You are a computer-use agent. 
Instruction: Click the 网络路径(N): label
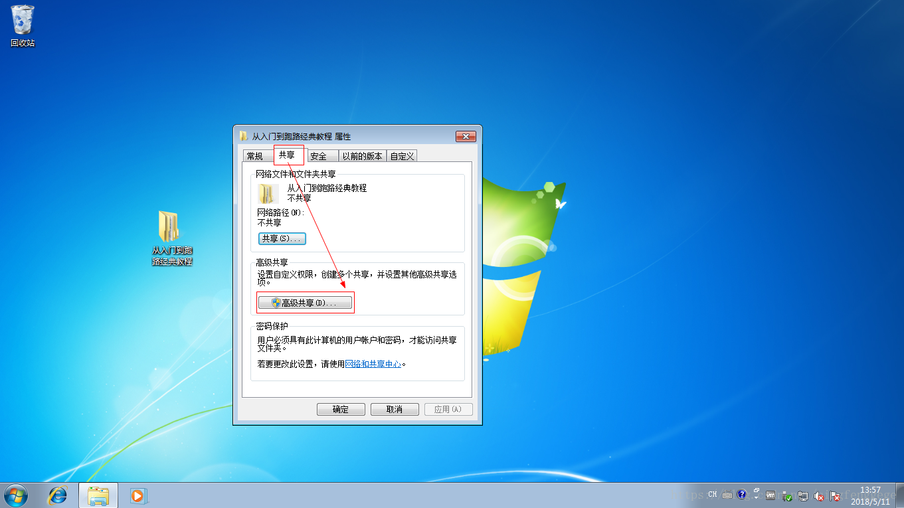[281, 212]
